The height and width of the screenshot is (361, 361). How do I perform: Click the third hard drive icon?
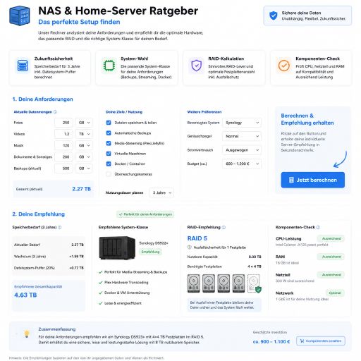[224, 283]
